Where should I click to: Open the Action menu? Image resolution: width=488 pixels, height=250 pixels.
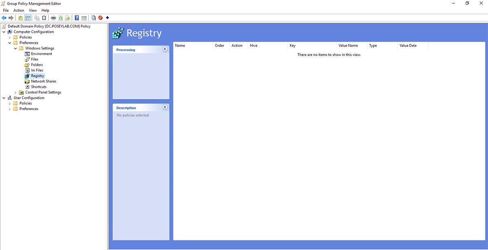[x=19, y=11]
